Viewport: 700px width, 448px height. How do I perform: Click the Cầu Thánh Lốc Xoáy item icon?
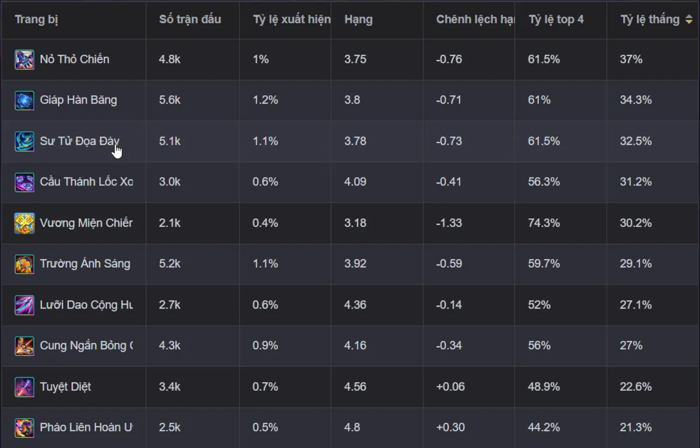pos(24,182)
